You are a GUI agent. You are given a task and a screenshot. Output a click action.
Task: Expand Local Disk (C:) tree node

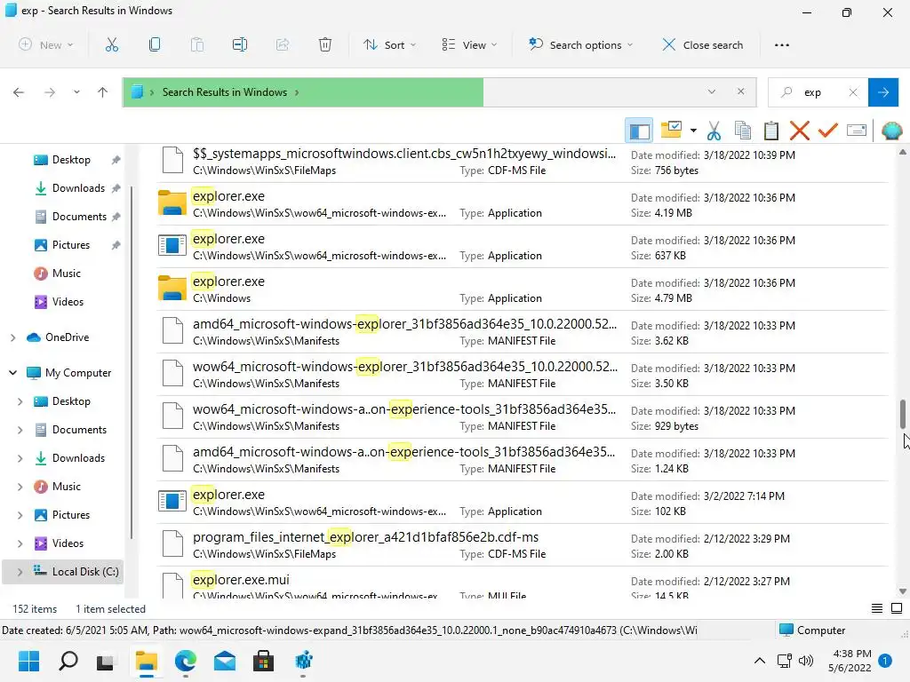(20, 572)
